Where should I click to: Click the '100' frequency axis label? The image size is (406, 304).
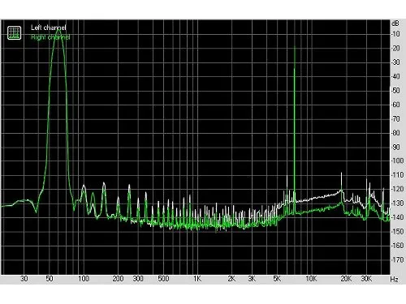coord(84,279)
